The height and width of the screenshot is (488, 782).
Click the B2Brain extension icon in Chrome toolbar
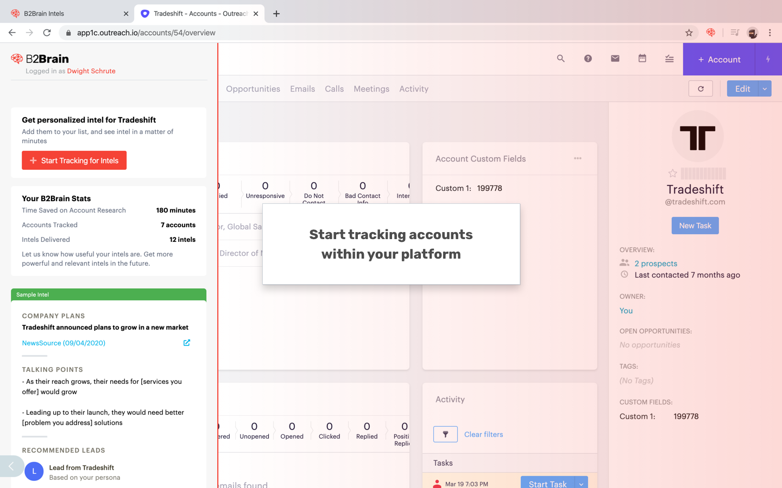tap(711, 33)
